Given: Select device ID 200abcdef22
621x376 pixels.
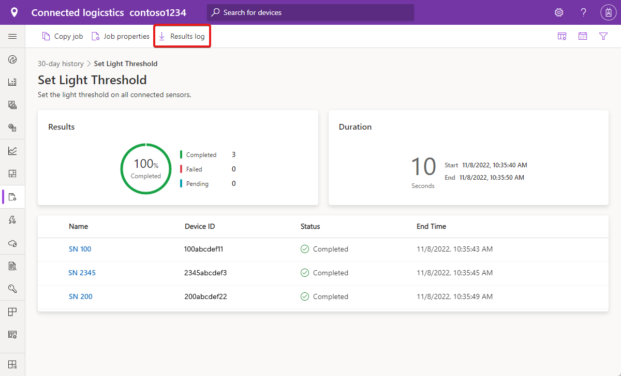Looking at the screenshot, I should pos(205,296).
